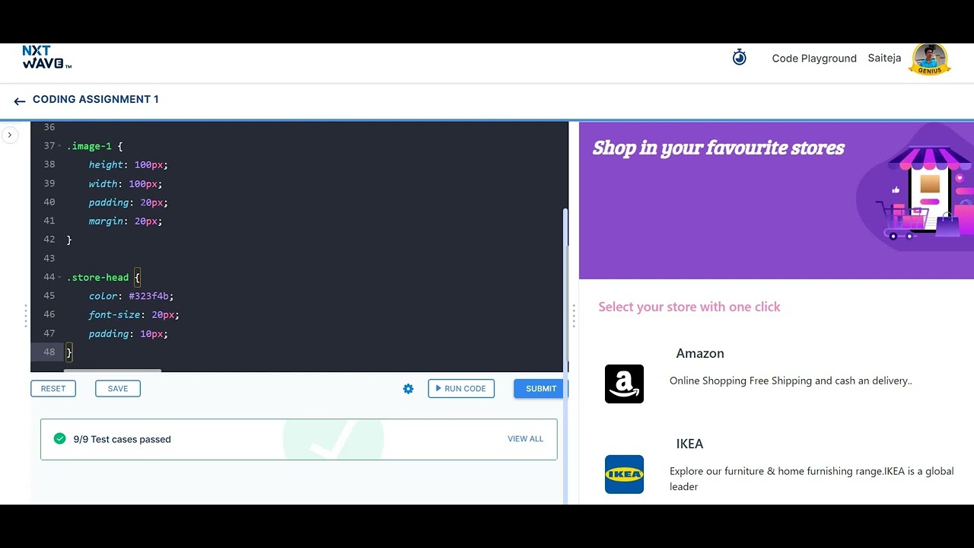974x548 pixels.
Task: Click CODING ASSIGNMENT 1 heading
Action: click(x=96, y=99)
